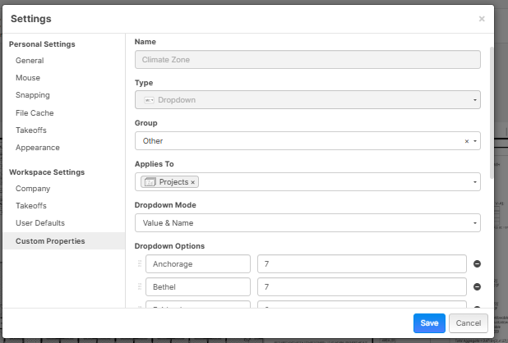Screen dimensions: 508x343
Task: Open User Defaults settings
Action: [40, 223]
